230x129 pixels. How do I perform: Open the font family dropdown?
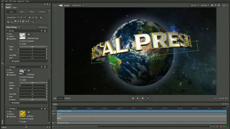pyautogui.click(x=13, y=18)
